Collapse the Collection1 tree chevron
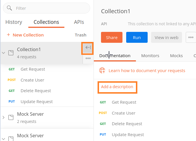This screenshot has width=196, height=141. click(3, 53)
